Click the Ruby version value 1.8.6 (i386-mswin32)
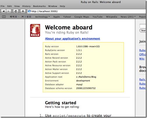Viewport: 147px width, 118px height. (88, 46)
